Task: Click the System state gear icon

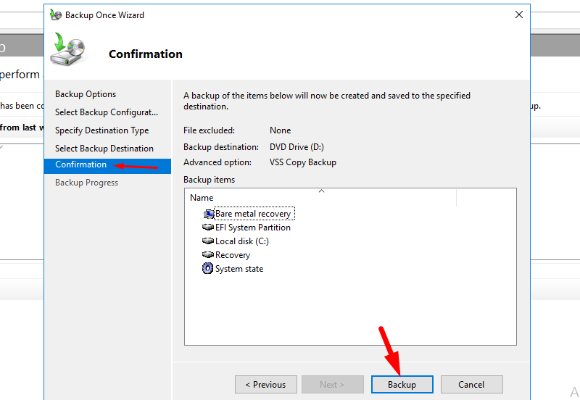Action: tap(209, 269)
